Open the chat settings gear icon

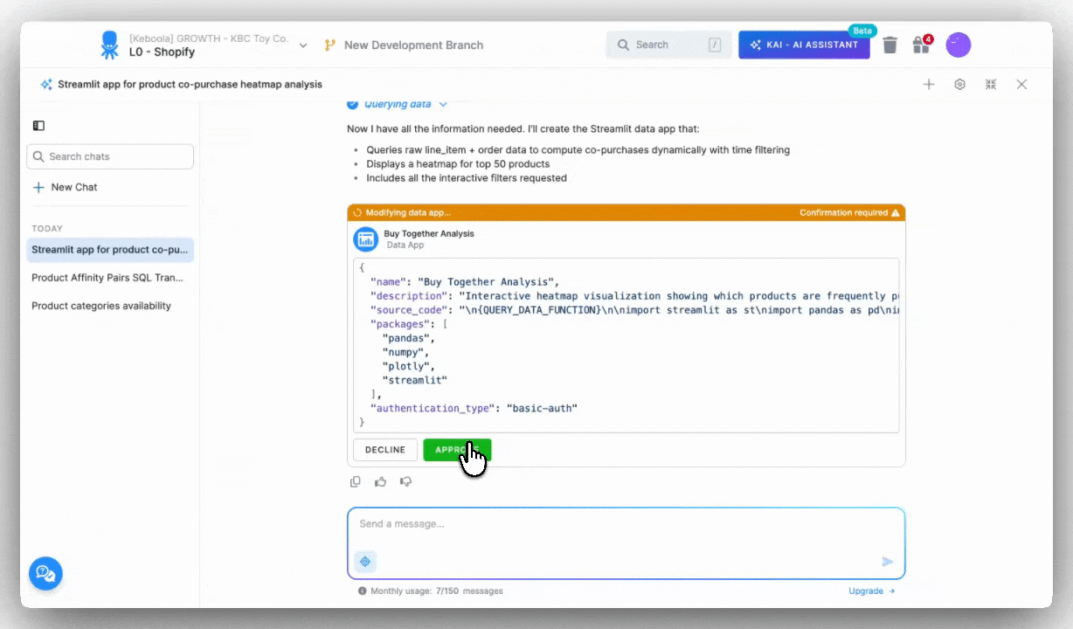tap(959, 85)
